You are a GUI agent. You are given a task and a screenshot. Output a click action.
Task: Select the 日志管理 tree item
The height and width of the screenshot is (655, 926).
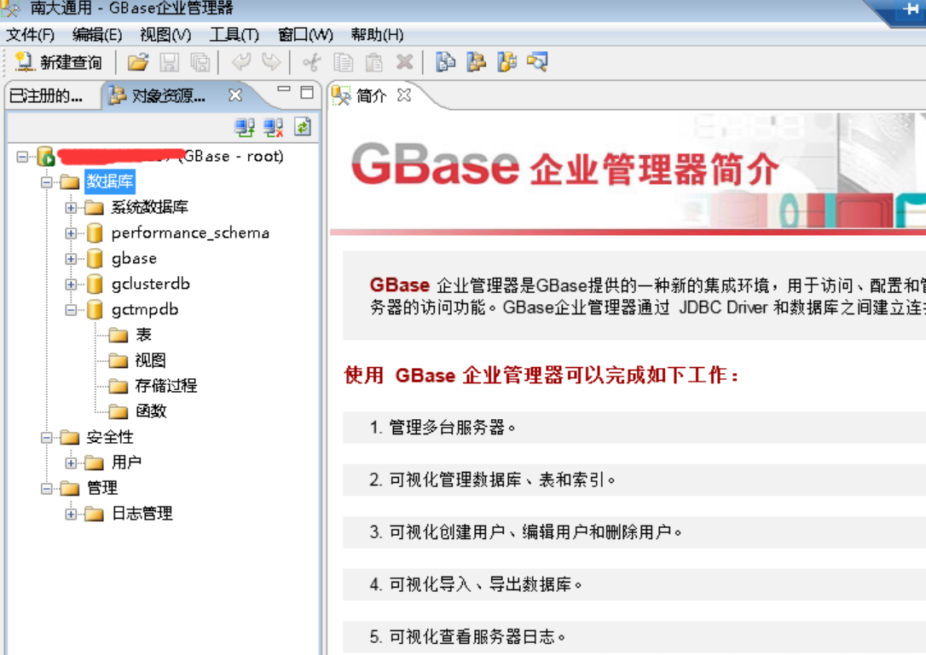[x=142, y=514]
